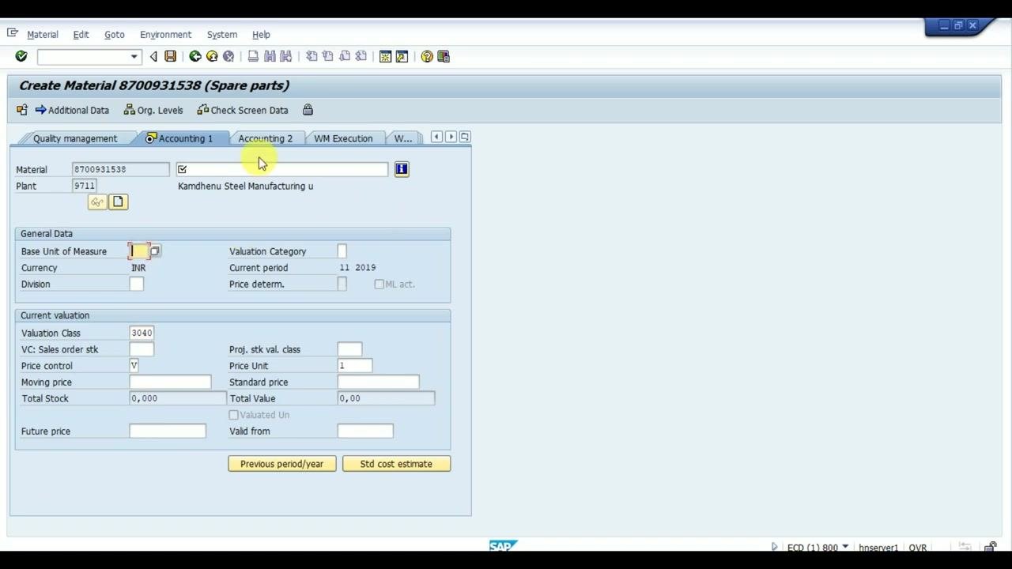
Task: Click the Future price input field
Action: (168, 431)
